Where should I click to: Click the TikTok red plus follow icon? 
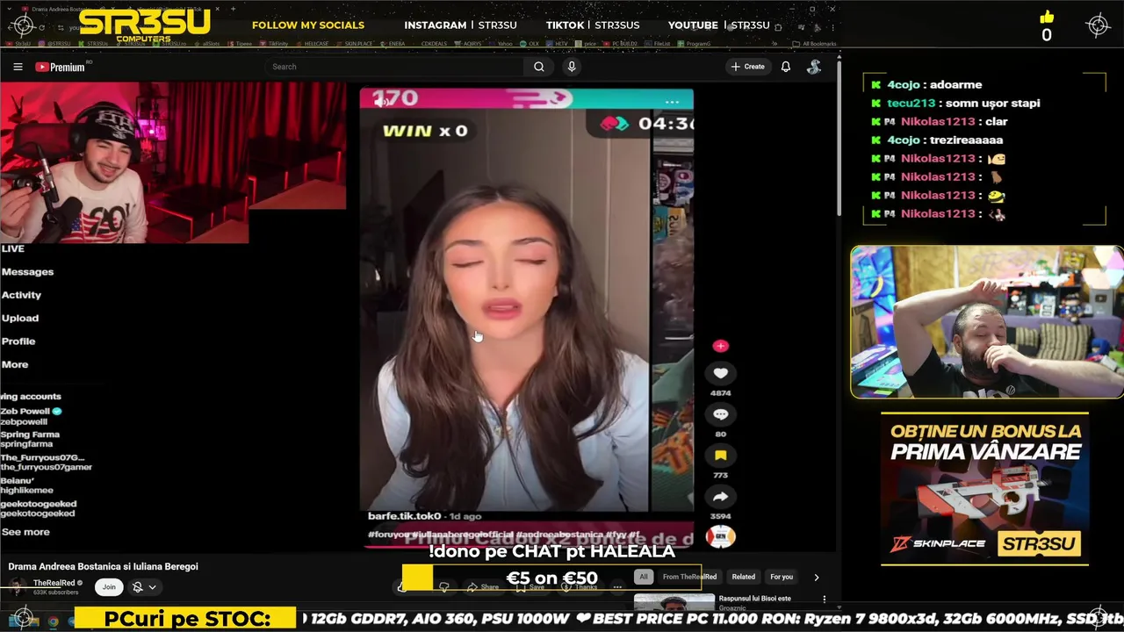tap(720, 346)
